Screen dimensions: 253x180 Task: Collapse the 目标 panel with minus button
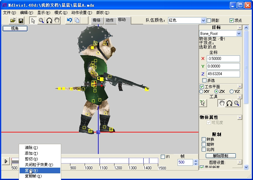pos(239,28)
